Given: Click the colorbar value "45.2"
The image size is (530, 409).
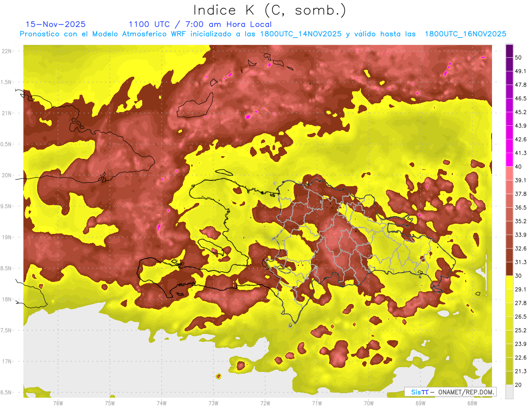Looking at the screenshot, I should tap(520, 112).
